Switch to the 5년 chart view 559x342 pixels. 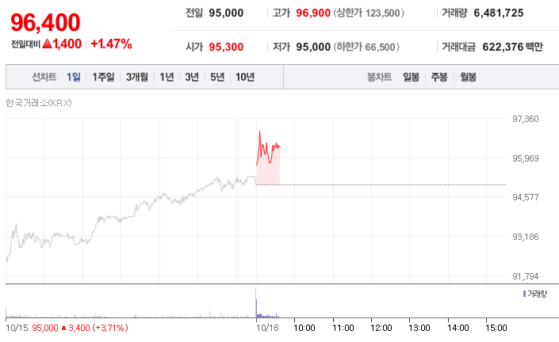(x=216, y=77)
